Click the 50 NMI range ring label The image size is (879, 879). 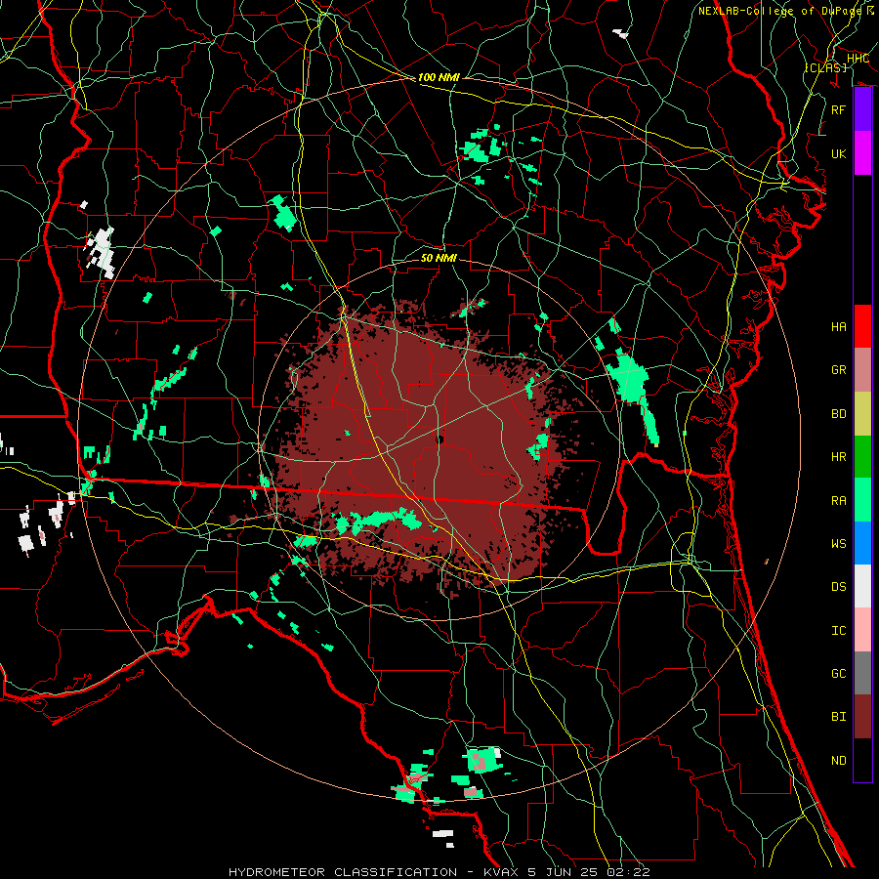point(439,258)
